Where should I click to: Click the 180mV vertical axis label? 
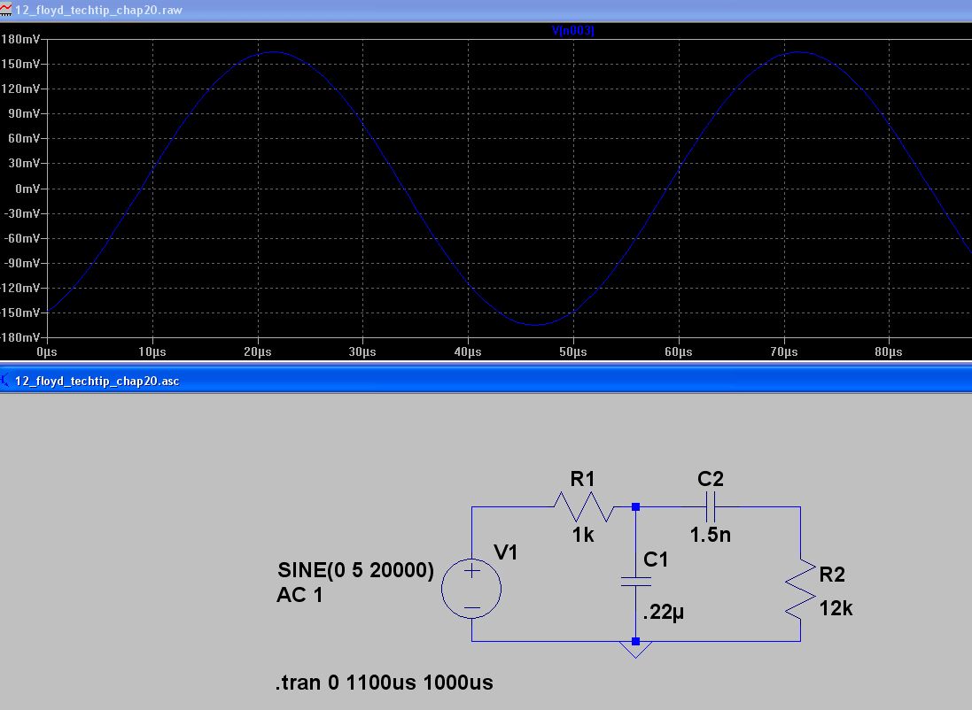pos(20,39)
